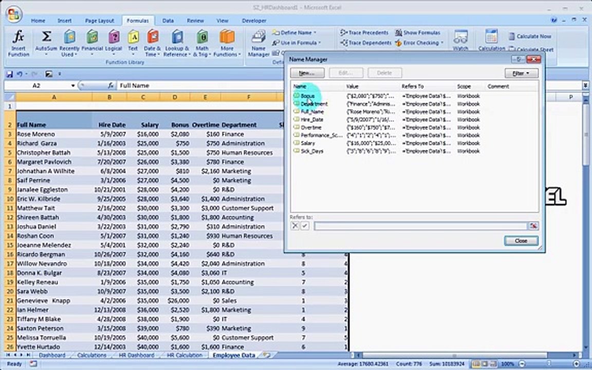The image size is (592, 370).
Task: Click Undo in Quick Access toolbar
Action: [19, 74]
